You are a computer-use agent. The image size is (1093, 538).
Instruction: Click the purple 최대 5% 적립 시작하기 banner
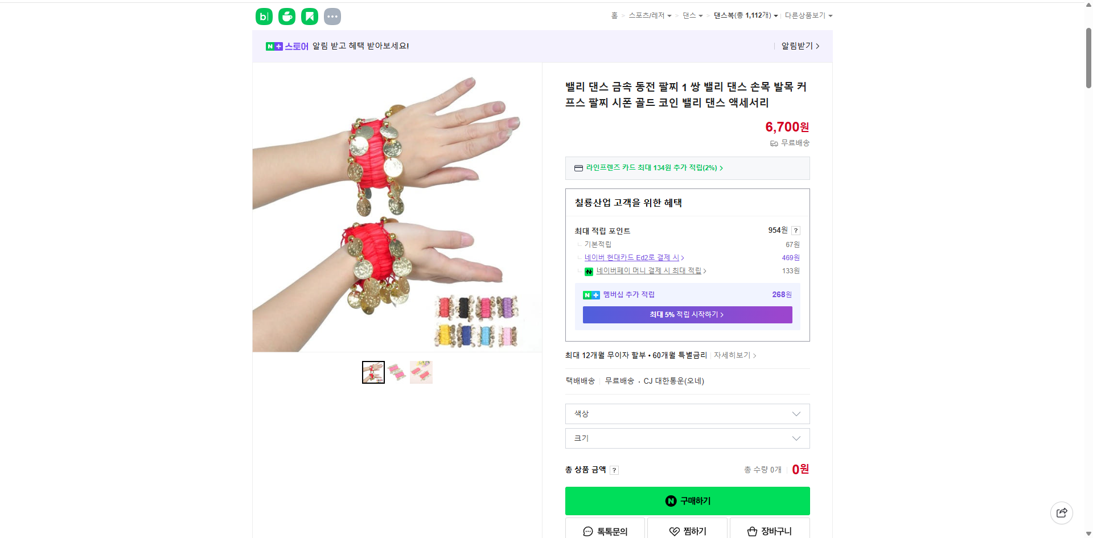tap(687, 314)
